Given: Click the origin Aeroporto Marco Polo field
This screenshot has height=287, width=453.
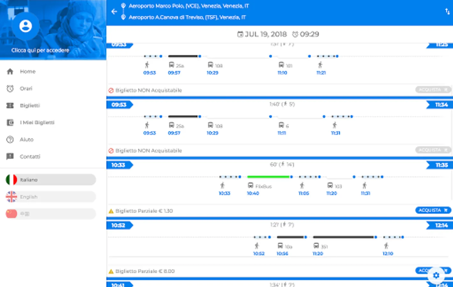Looking at the screenshot, I should 189,6.
